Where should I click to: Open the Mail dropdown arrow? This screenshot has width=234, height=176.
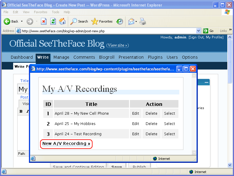click(x=136, y=21)
